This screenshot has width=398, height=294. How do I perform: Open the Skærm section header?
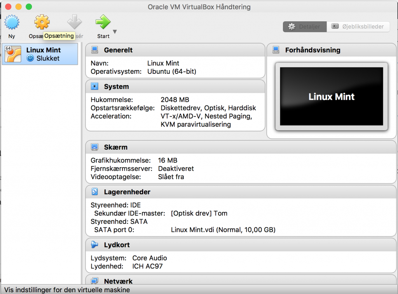pos(241,147)
